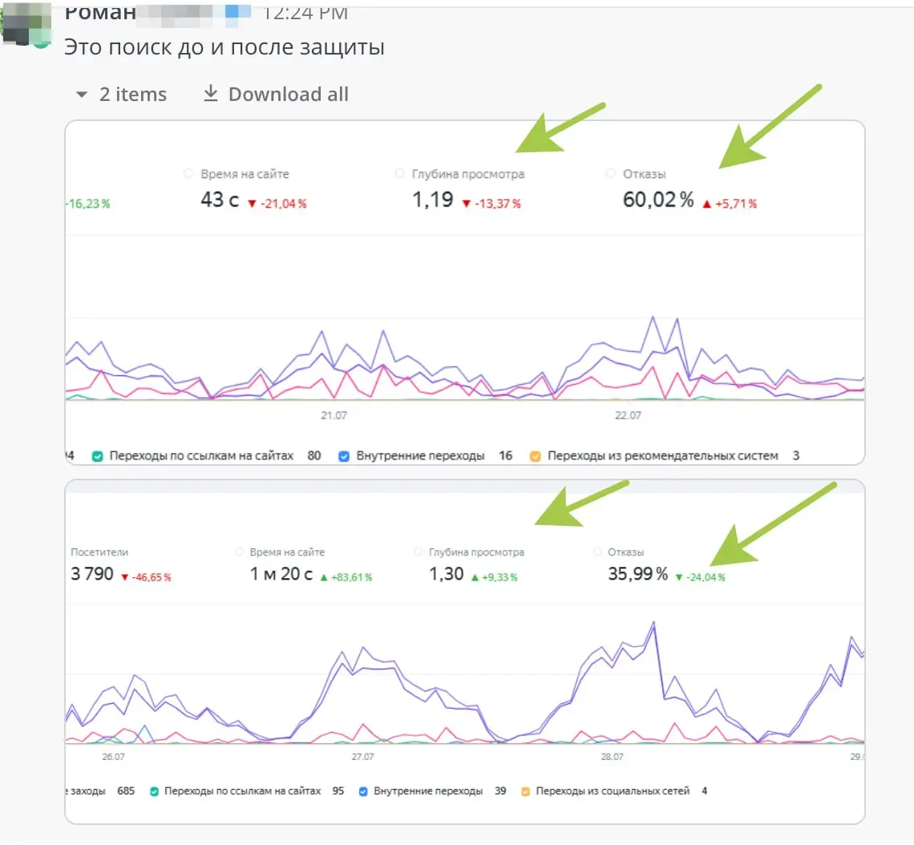Select the 'Время на сайте' radio showing 1 м 20 с
Viewport: 914px width, 845px height.
239,552
